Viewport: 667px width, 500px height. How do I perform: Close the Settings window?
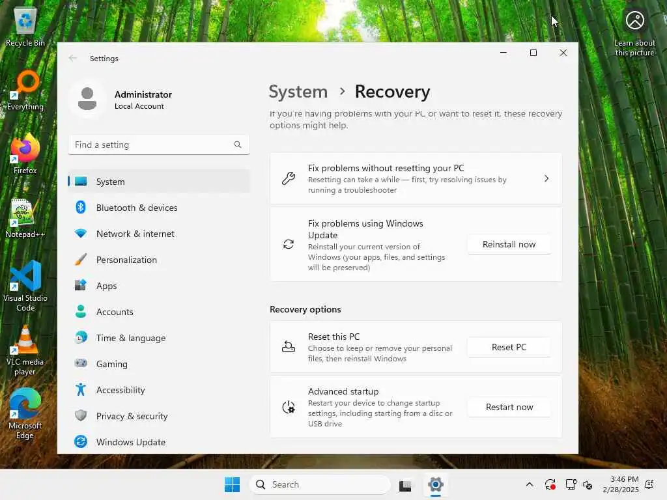(563, 53)
